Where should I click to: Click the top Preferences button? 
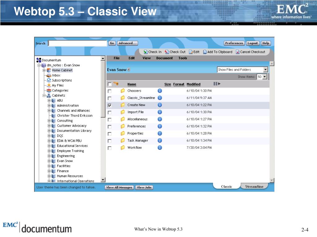point(234,43)
